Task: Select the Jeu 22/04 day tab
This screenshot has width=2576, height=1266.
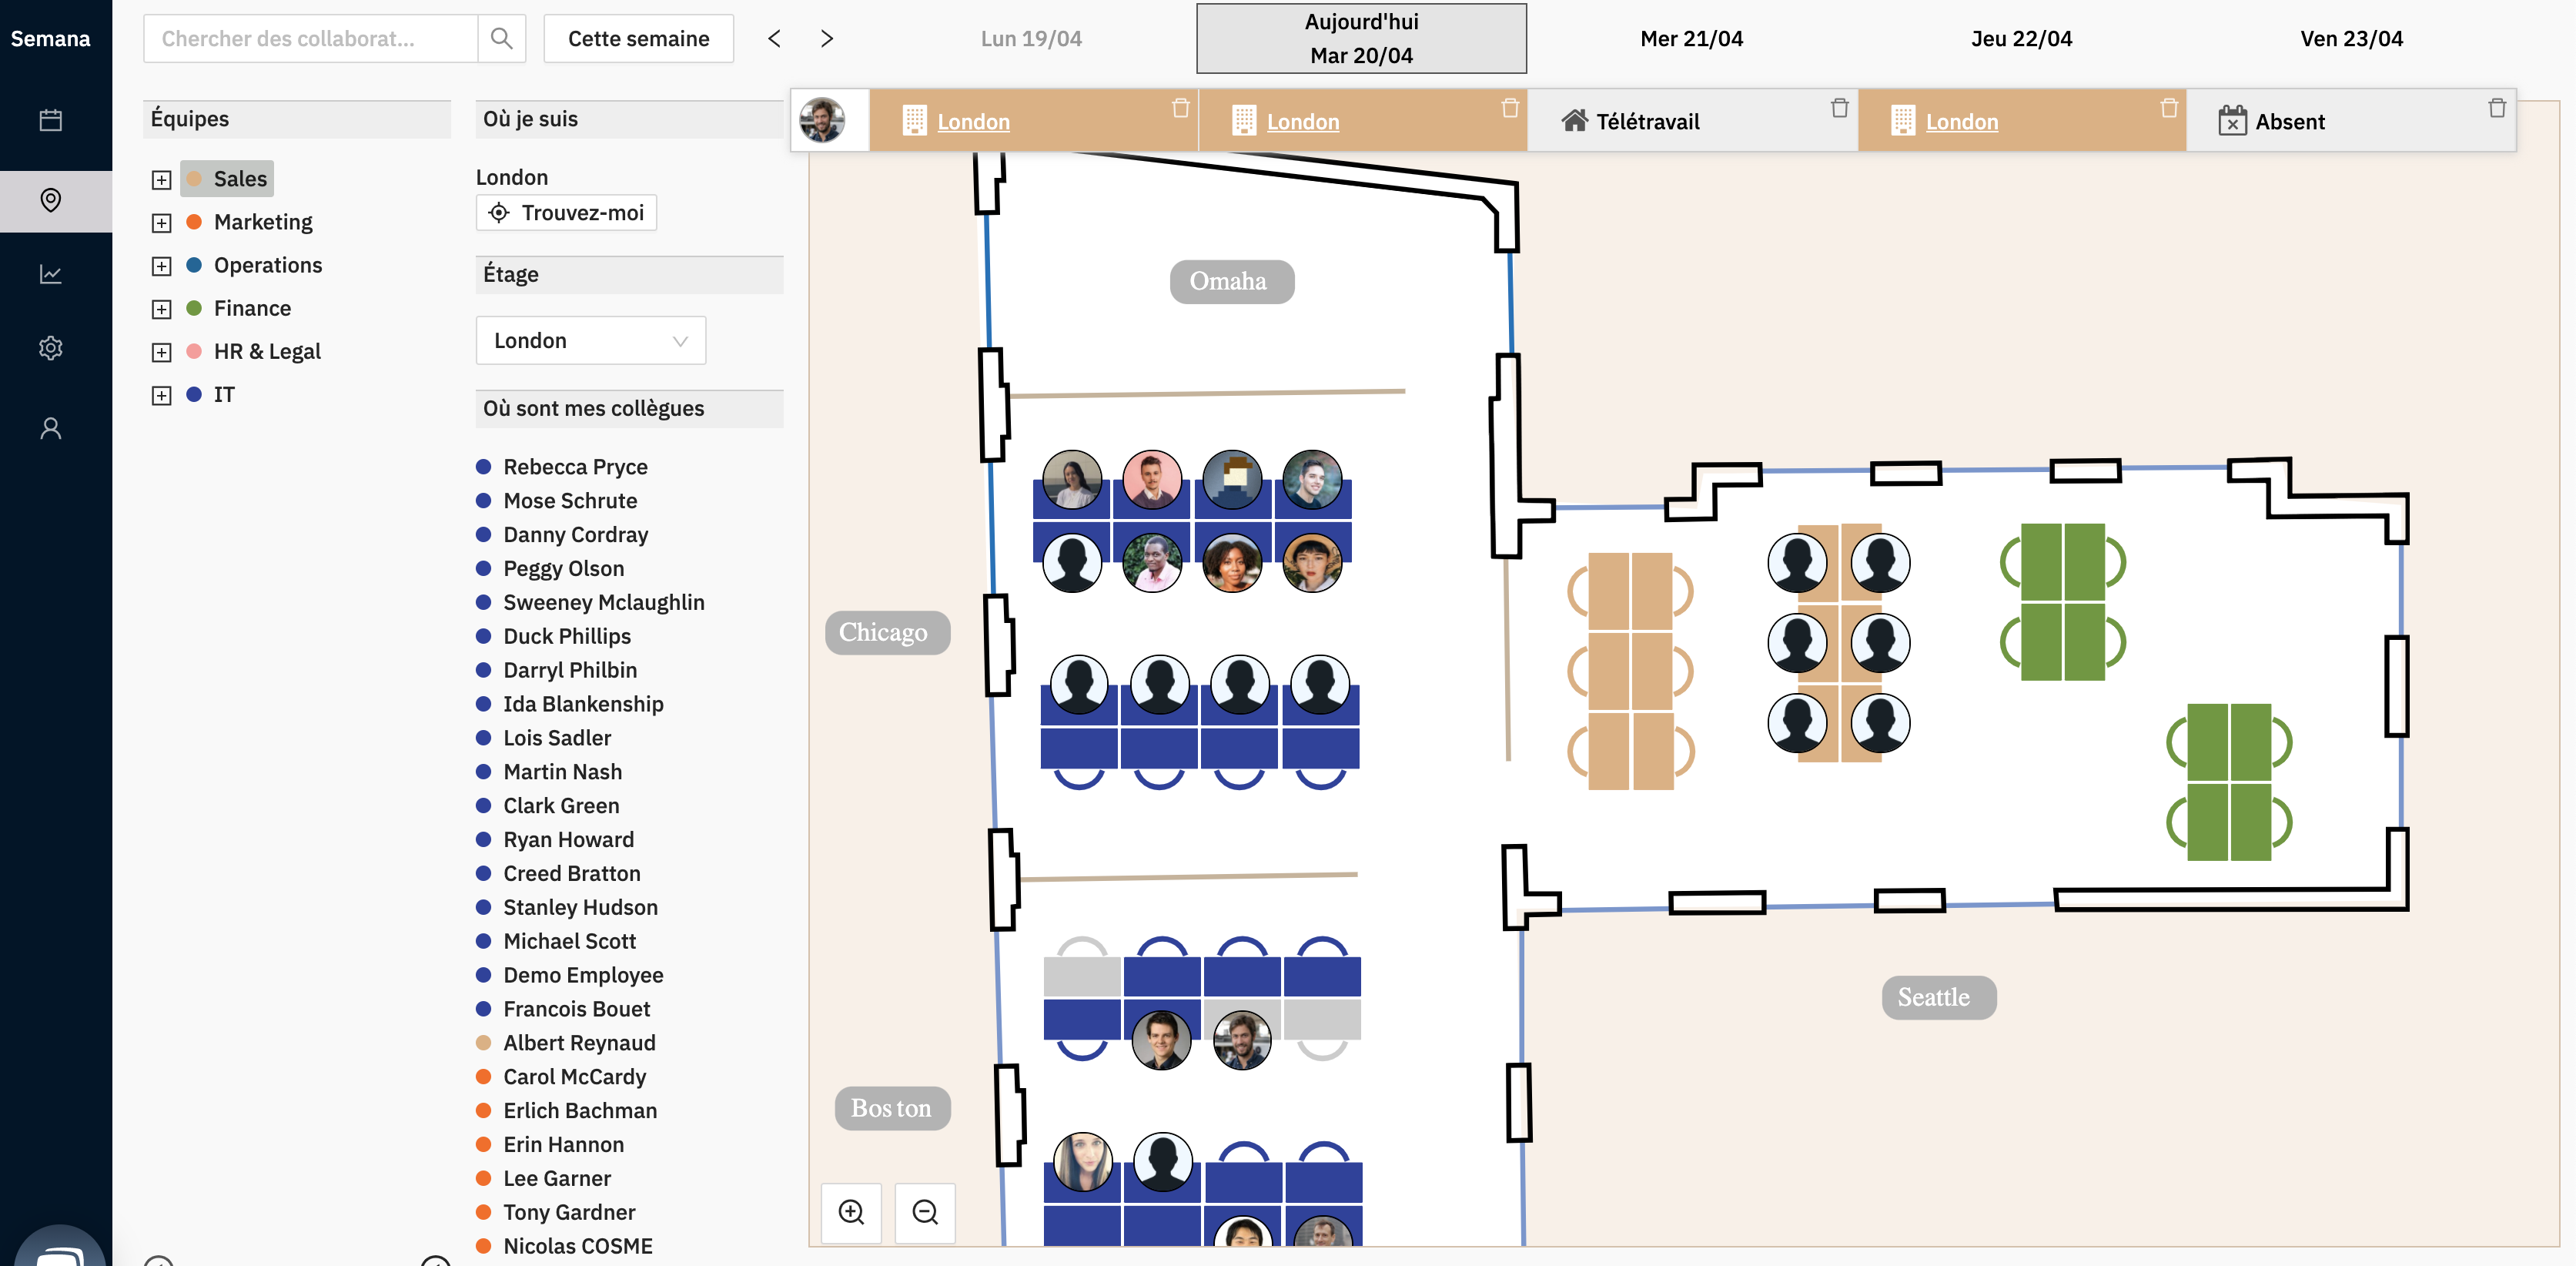Action: [2021, 38]
